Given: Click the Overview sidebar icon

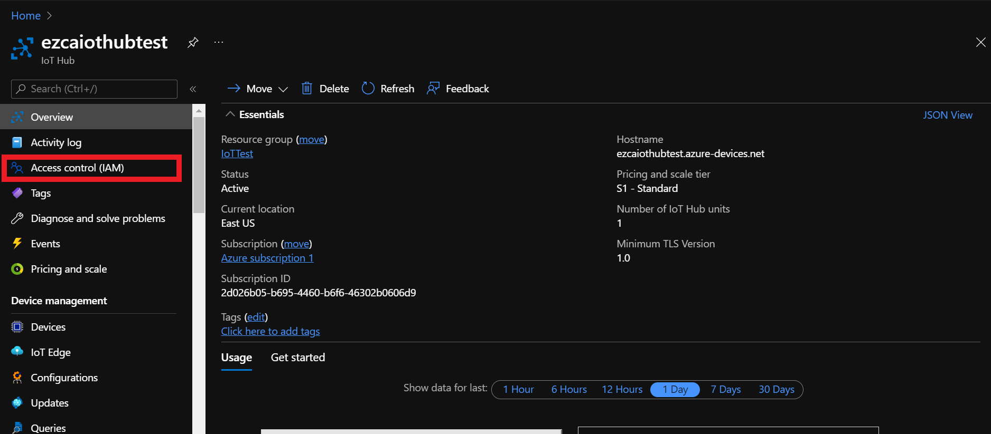Looking at the screenshot, I should tap(17, 117).
